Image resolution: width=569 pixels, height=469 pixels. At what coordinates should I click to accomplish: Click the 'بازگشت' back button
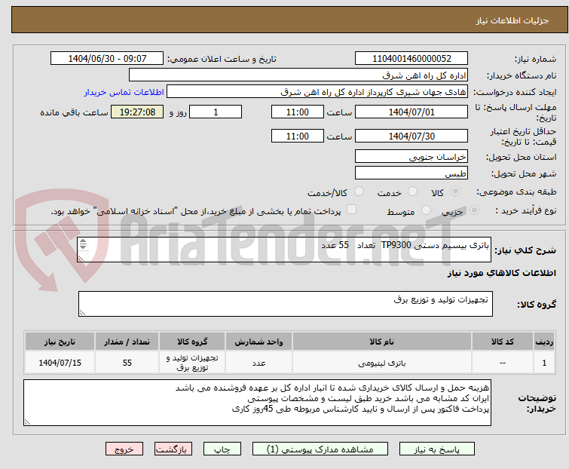point(173,449)
